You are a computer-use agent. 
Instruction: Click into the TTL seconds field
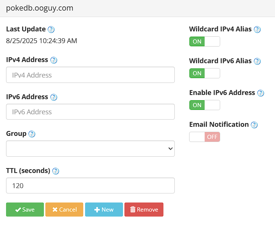tap(90, 186)
